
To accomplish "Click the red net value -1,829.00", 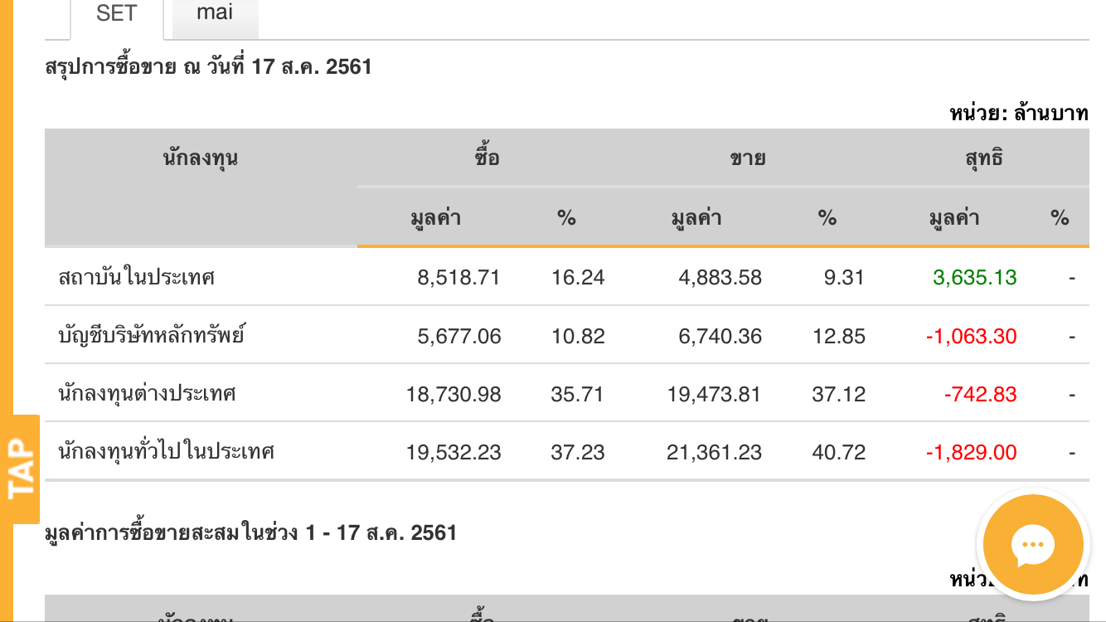I will (971, 452).
